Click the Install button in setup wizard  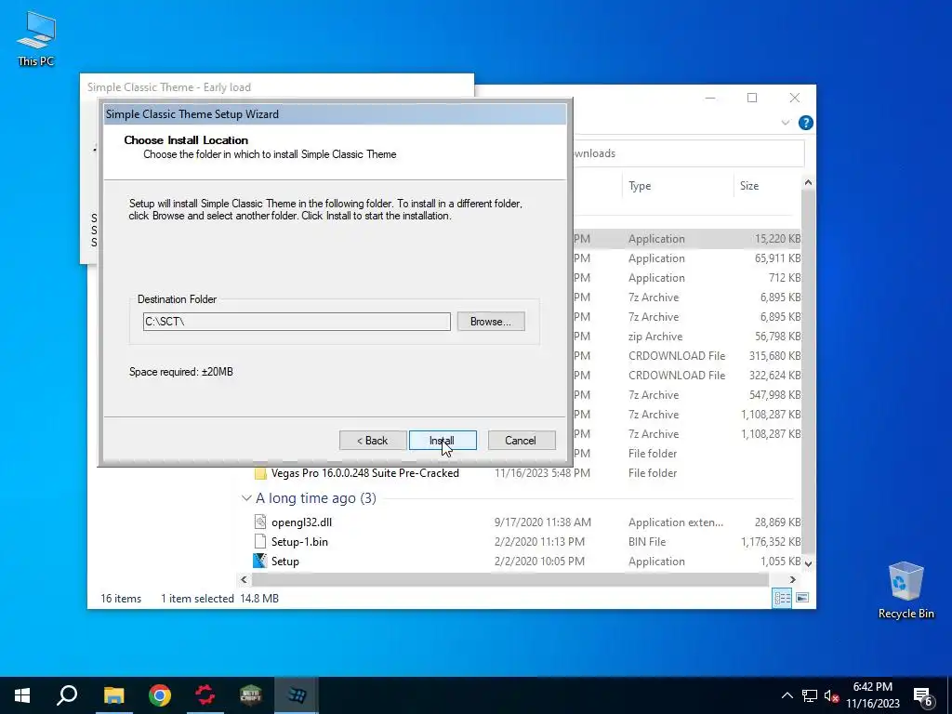[x=443, y=440]
